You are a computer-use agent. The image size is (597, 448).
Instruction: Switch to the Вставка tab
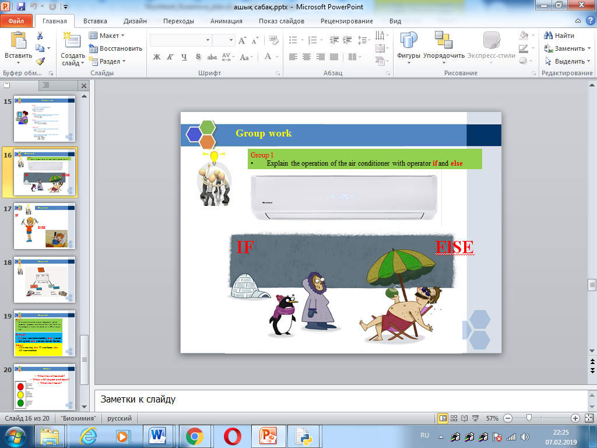(95, 21)
